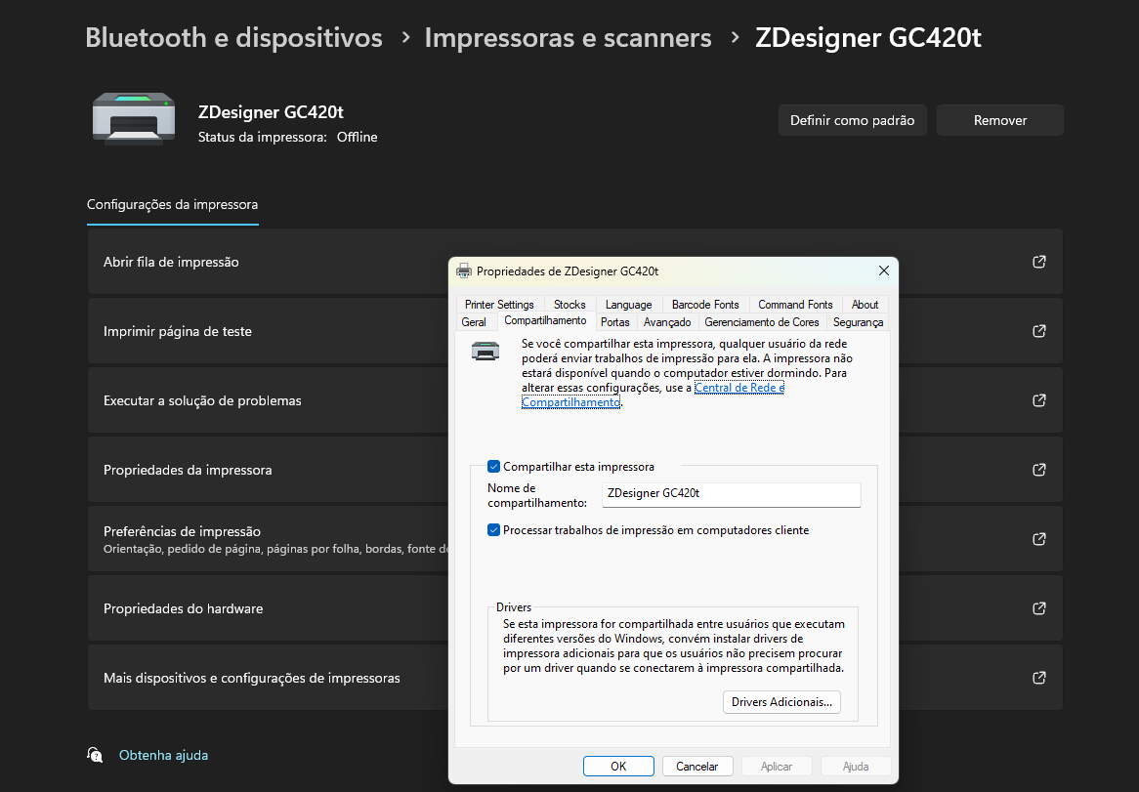
Task: Click external link icon for Imprimir página de teste
Action: [1039, 331]
